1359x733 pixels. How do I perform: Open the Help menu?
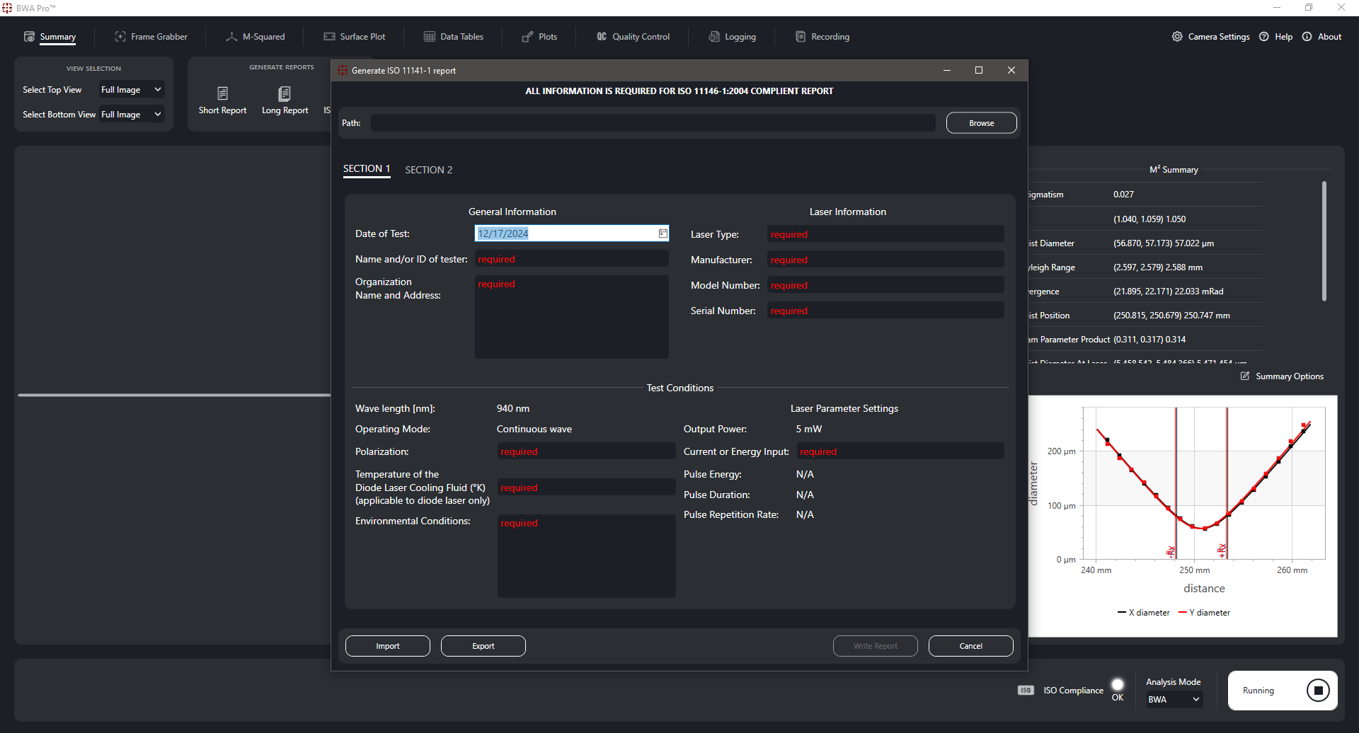point(1275,37)
